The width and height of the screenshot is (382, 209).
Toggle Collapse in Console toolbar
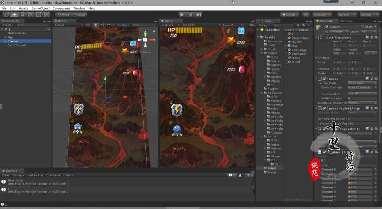click(19, 175)
